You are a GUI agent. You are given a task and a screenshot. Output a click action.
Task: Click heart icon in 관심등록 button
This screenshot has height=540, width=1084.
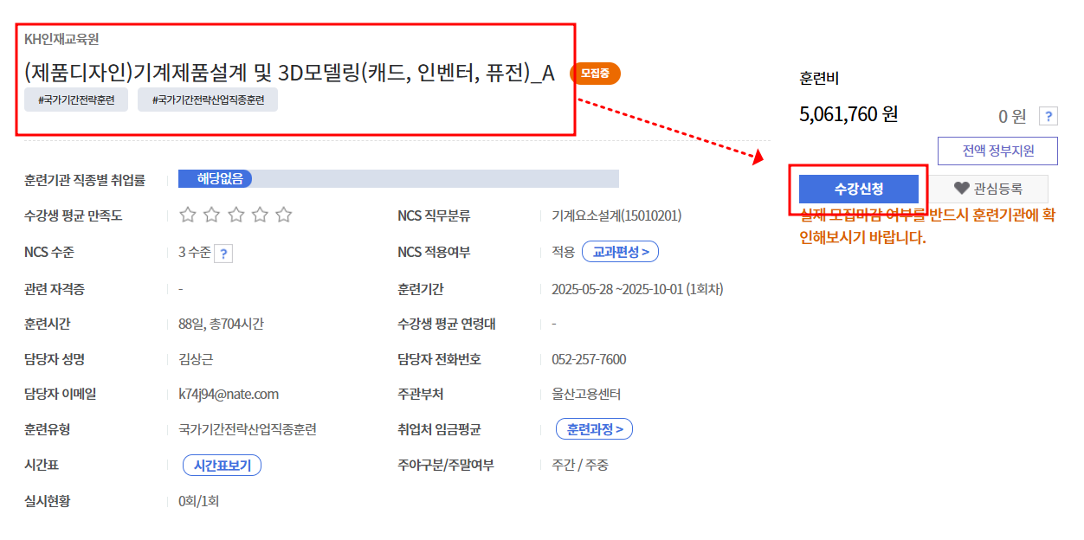tap(961, 189)
